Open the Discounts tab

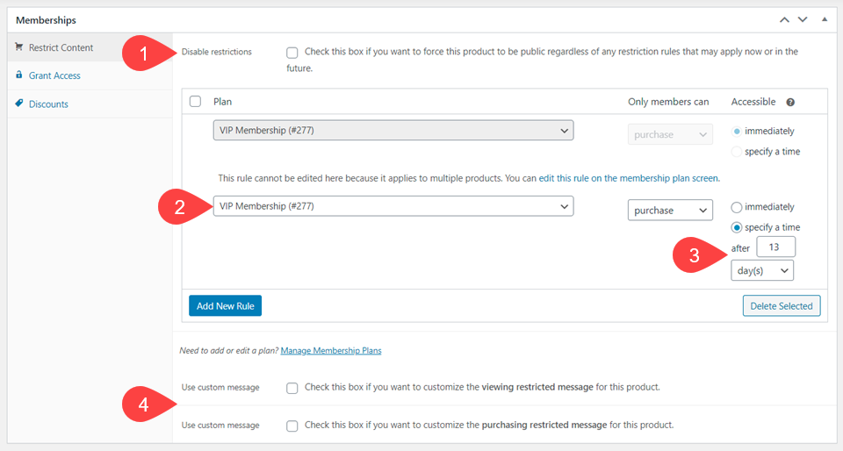pyautogui.click(x=48, y=104)
